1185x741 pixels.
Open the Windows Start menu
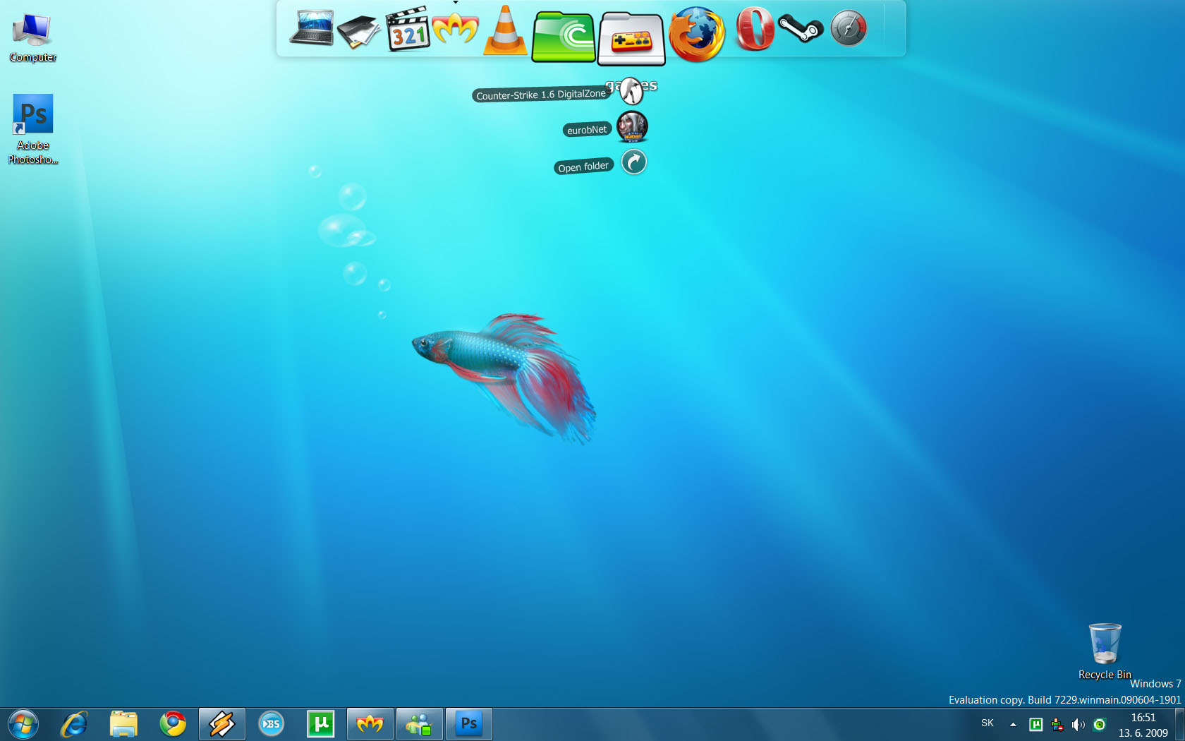[x=23, y=724]
